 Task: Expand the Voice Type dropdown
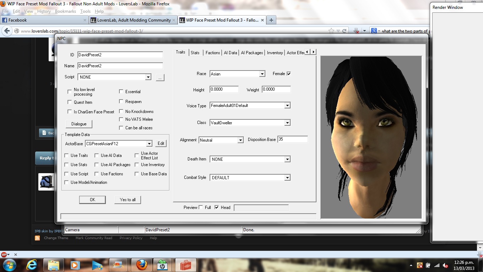[287, 106]
